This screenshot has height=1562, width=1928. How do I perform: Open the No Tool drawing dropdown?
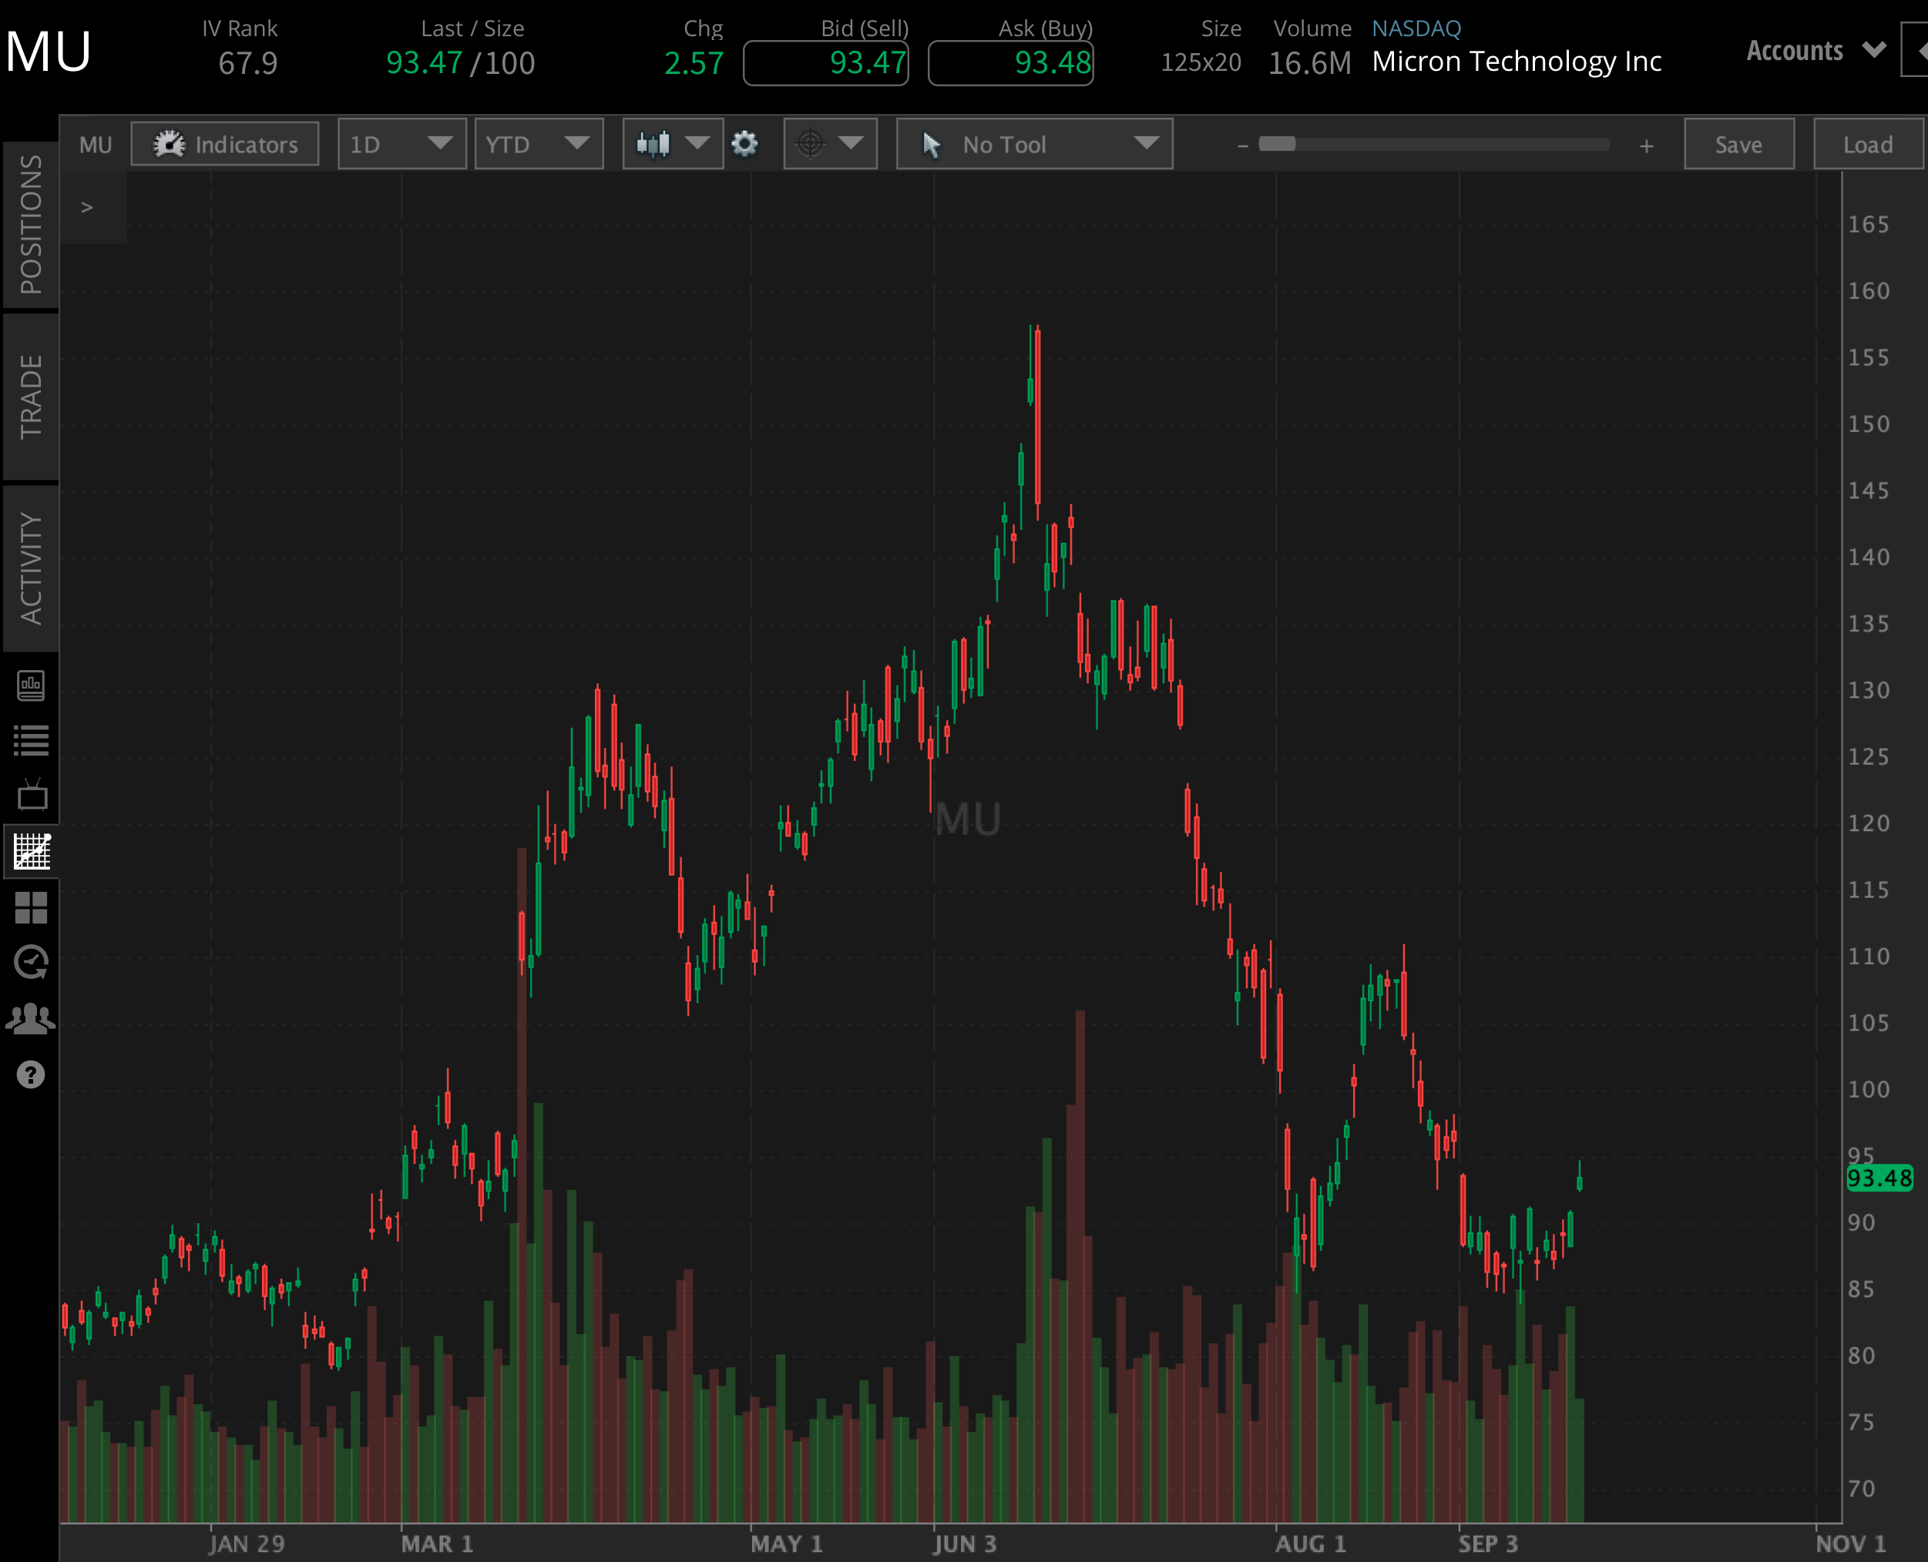click(1033, 144)
